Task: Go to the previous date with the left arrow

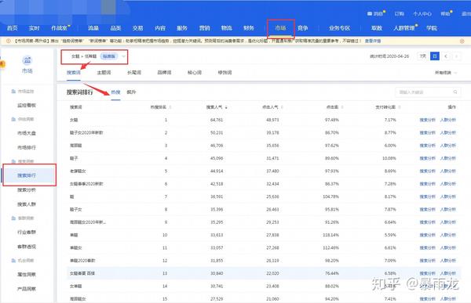Action: (446, 56)
